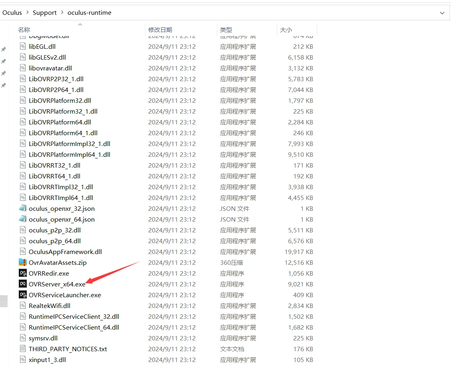Click the 19,917 KB size cell
This screenshot has width=451, height=366.
[298, 252]
